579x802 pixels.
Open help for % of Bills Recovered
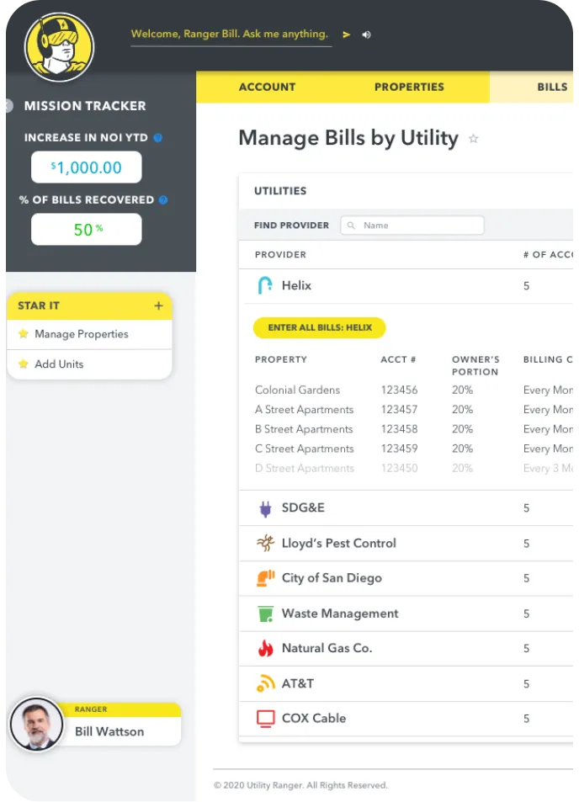coord(163,200)
